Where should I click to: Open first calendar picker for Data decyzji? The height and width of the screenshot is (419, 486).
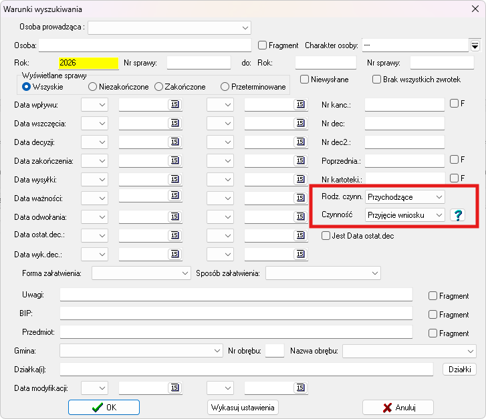[x=175, y=142]
